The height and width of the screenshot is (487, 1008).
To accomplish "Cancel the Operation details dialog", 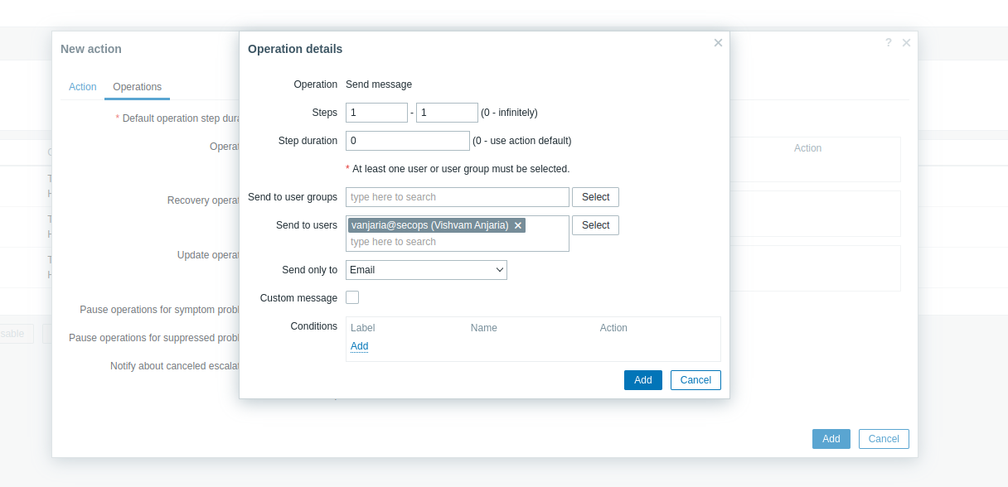I will tap(695, 380).
